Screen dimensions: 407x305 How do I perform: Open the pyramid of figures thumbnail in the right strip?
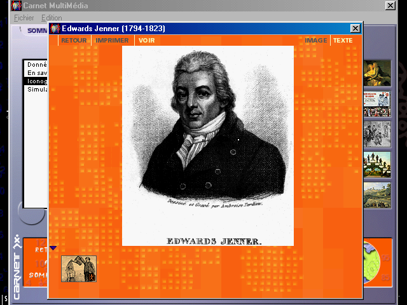377,165
